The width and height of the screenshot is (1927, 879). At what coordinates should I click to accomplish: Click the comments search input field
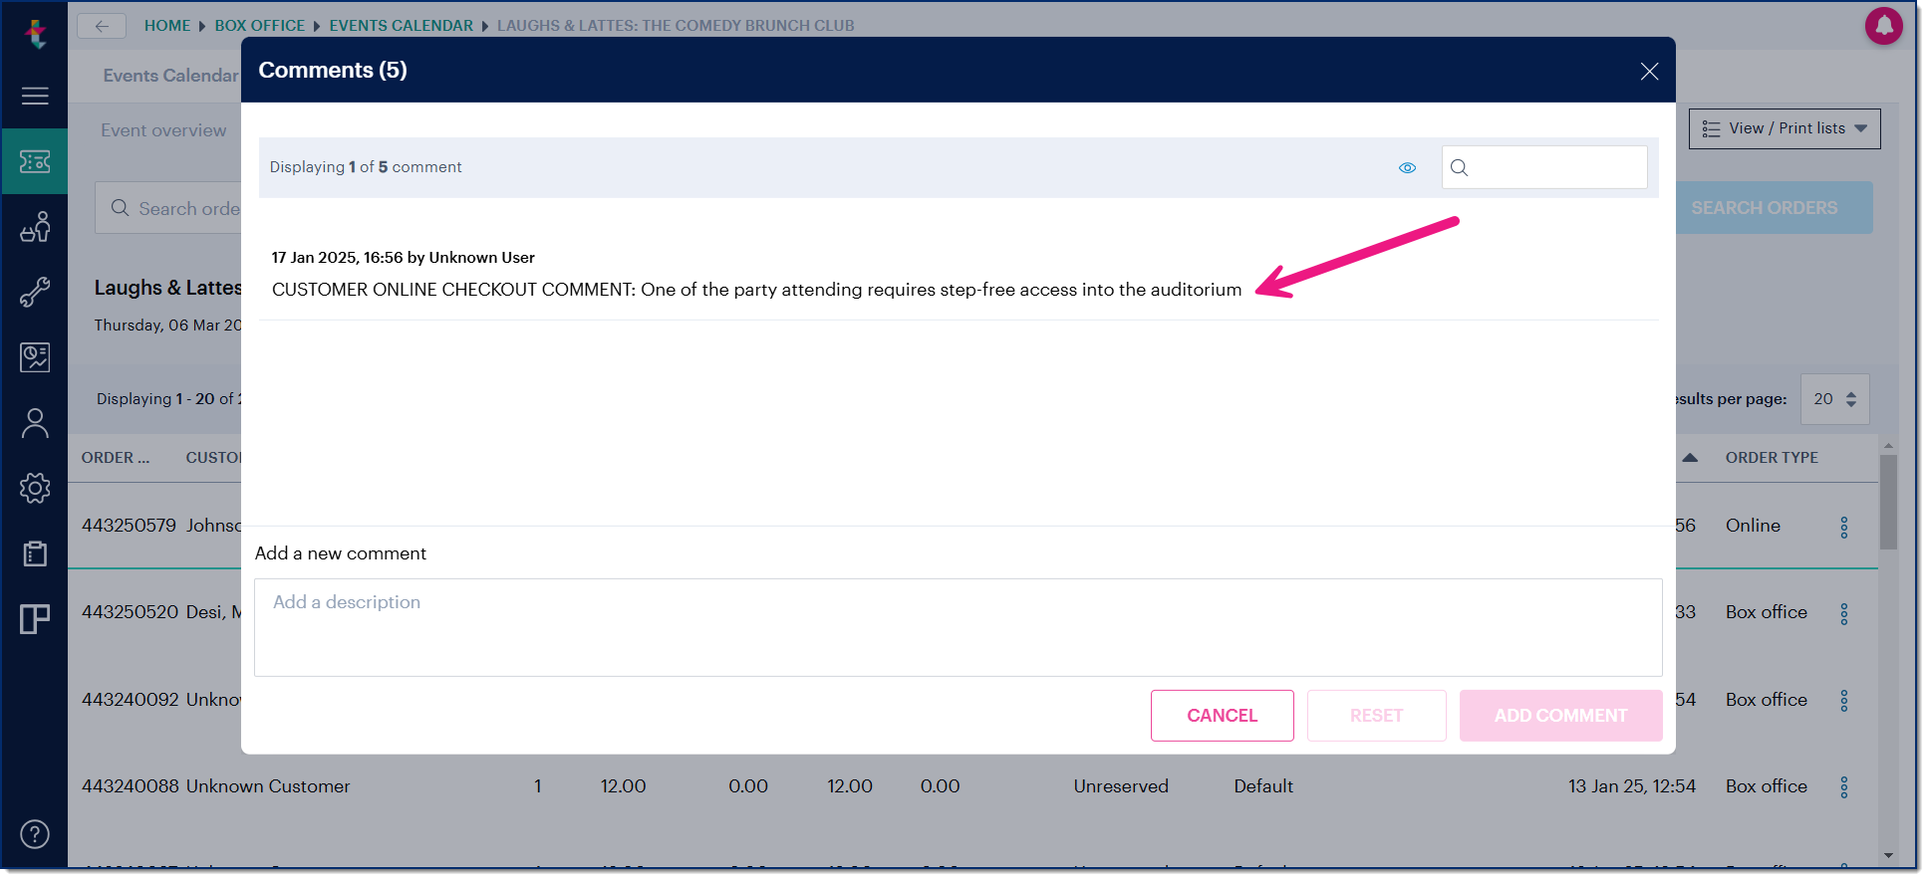pos(1544,167)
